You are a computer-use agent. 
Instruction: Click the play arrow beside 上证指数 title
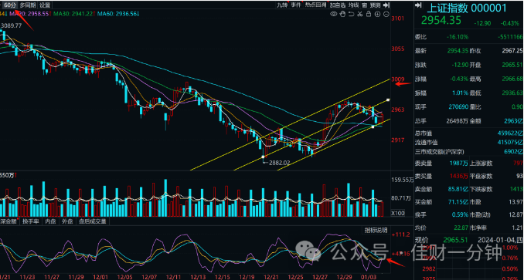click(417, 5)
